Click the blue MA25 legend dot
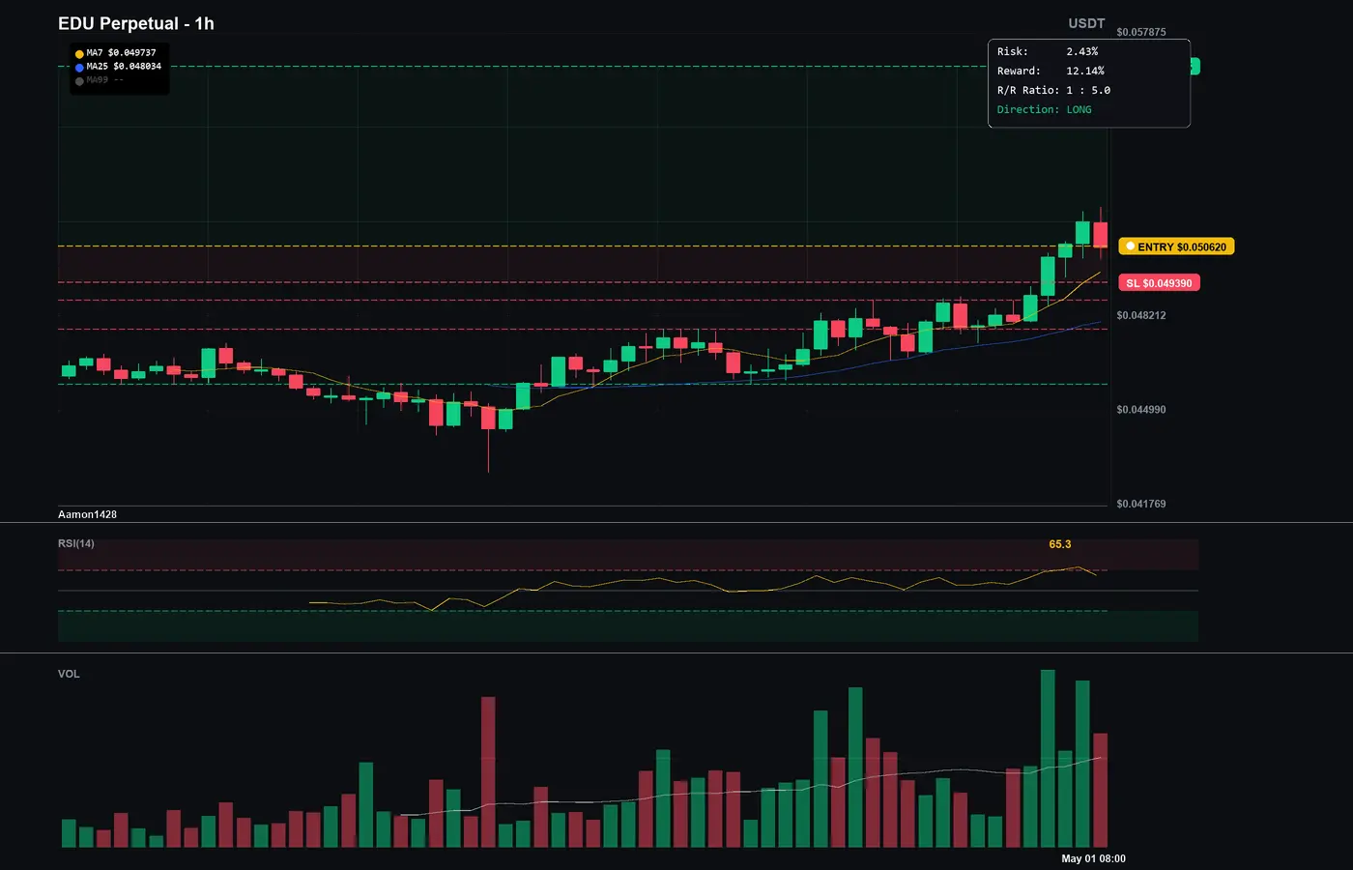Image resolution: width=1353 pixels, height=870 pixels. tap(79, 68)
